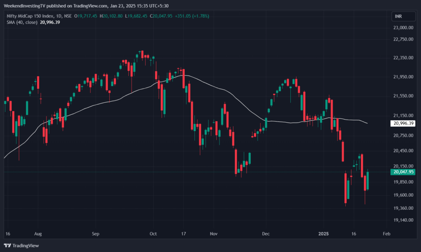The image size is (421, 252).
Task: Click the TradingView logo icon
Action: (7, 245)
